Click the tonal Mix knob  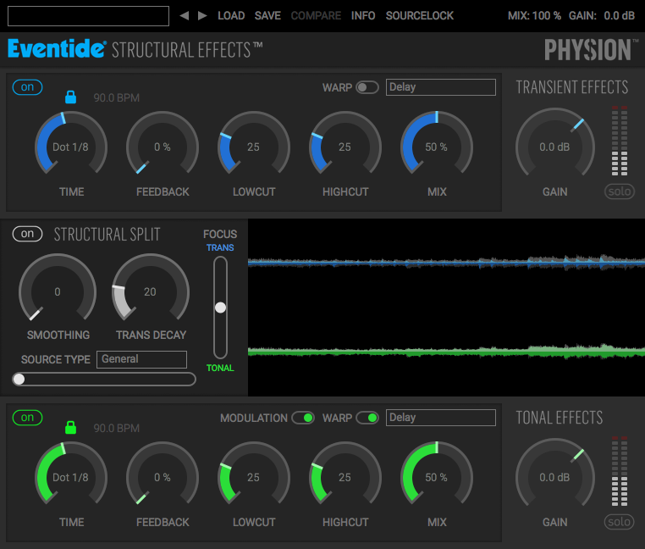coord(436,477)
